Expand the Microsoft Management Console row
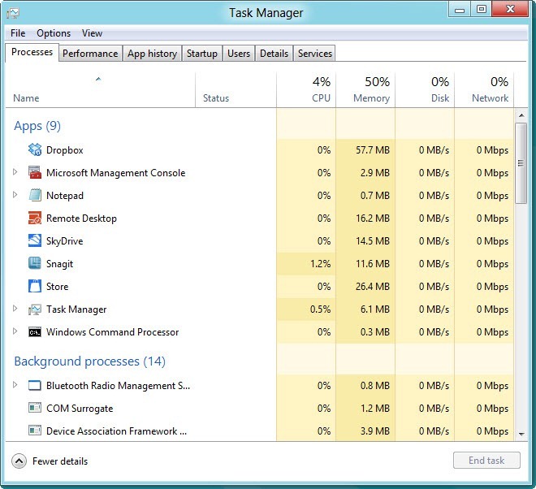536x489 pixels. (x=15, y=172)
